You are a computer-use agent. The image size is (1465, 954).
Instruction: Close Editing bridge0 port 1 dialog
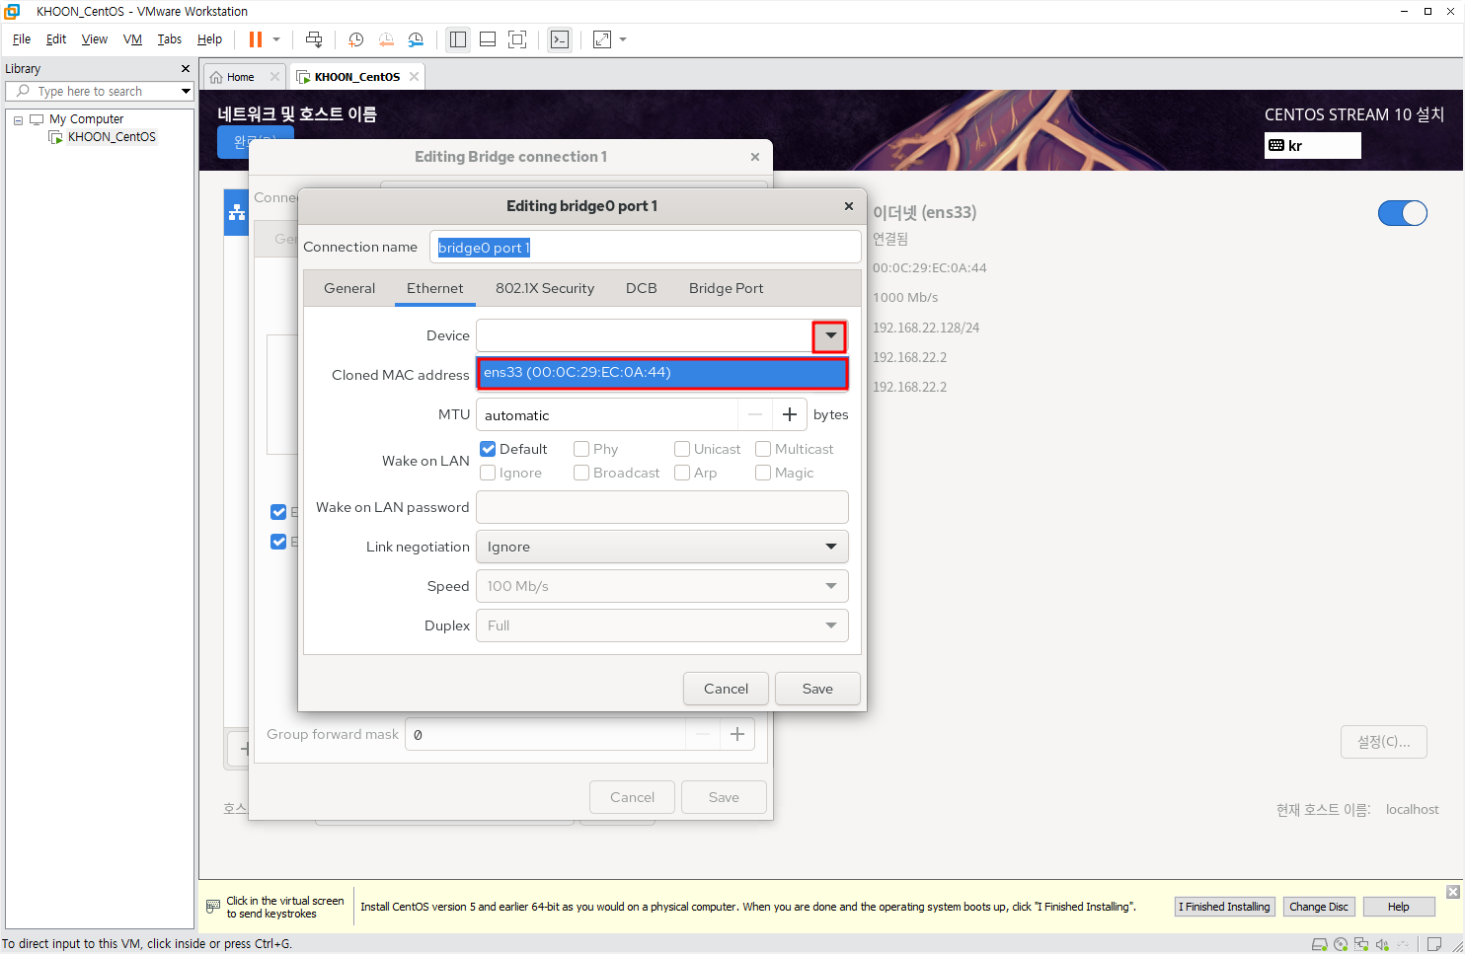[x=848, y=206]
